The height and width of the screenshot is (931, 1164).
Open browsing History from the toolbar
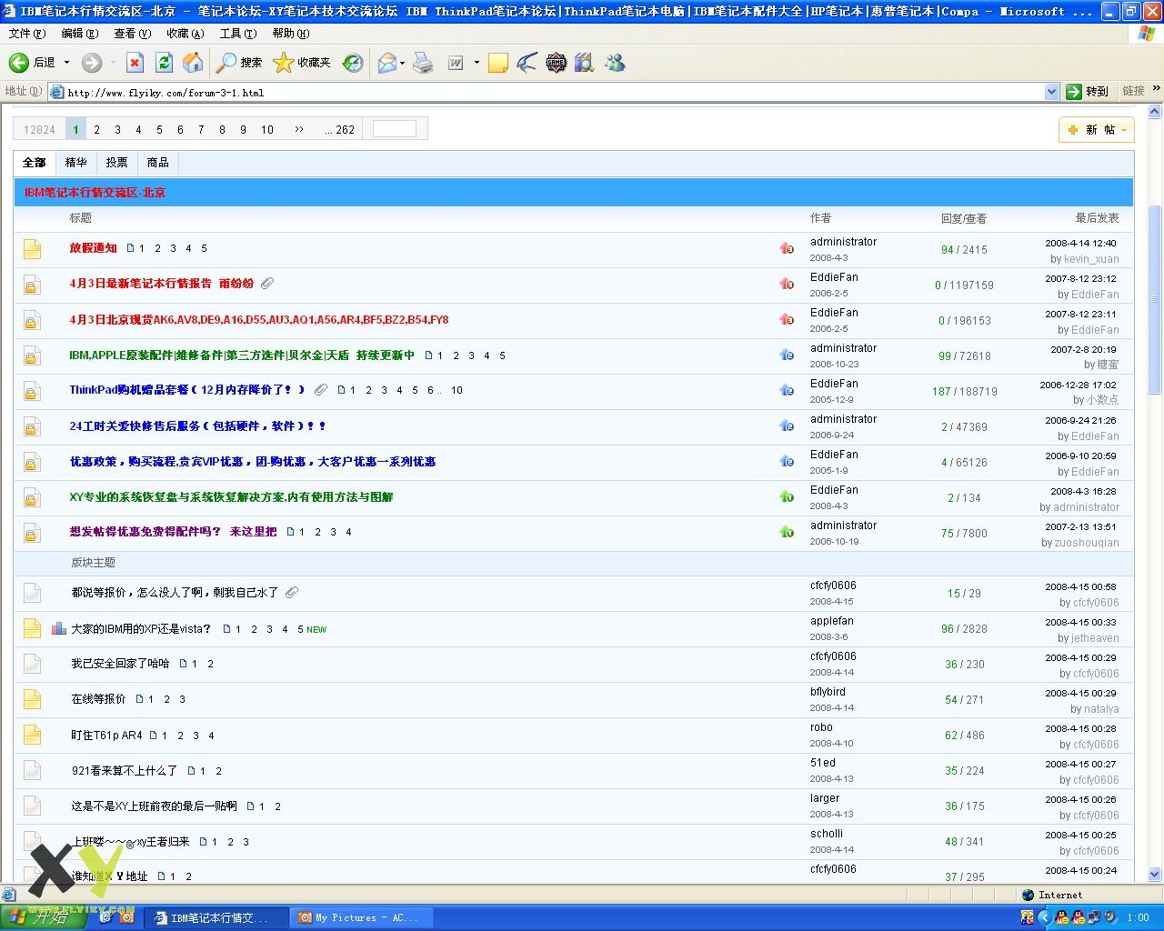pos(353,63)
